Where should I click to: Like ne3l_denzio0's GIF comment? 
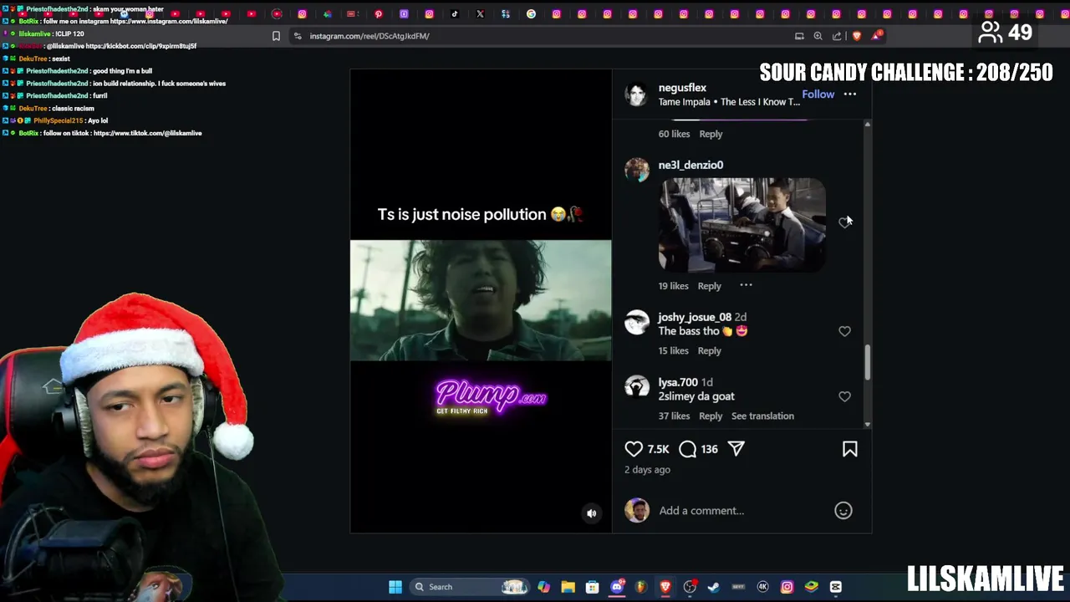click(x=844, y=222)
